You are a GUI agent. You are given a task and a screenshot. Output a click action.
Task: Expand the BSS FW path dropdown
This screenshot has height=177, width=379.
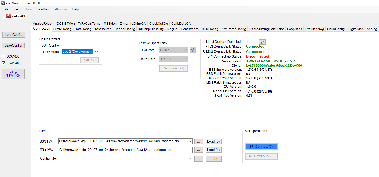coord(190,141)
